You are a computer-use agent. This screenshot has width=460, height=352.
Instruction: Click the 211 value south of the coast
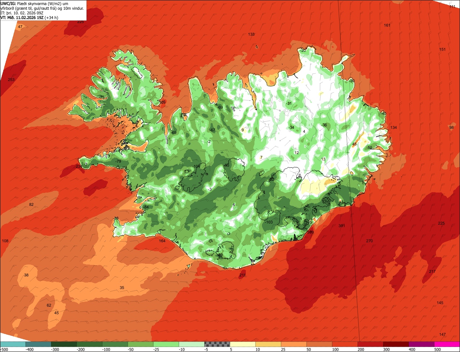(x=243, y=275)
